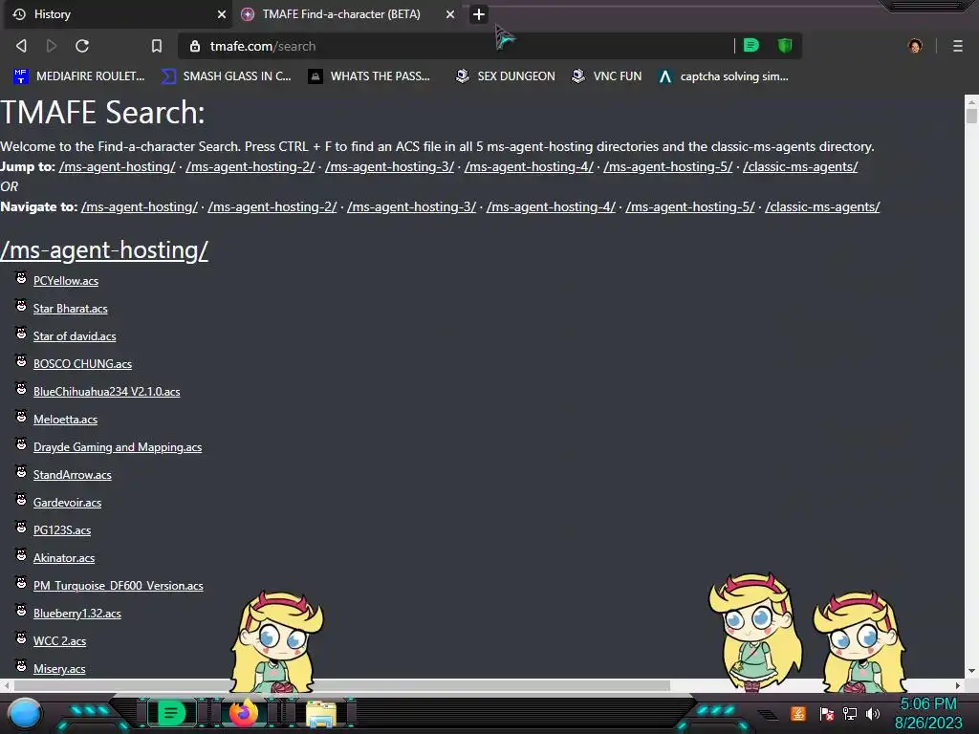Open the green chat app on taskbar
Screen dimensions: 979x734
tap(171, 713)
